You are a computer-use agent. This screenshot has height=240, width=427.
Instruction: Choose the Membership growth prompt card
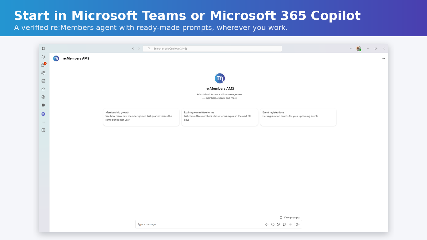141,117
